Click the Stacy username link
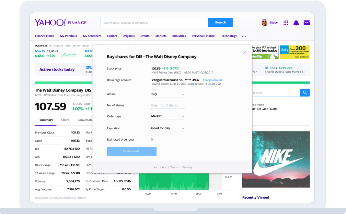 (274, 22)
